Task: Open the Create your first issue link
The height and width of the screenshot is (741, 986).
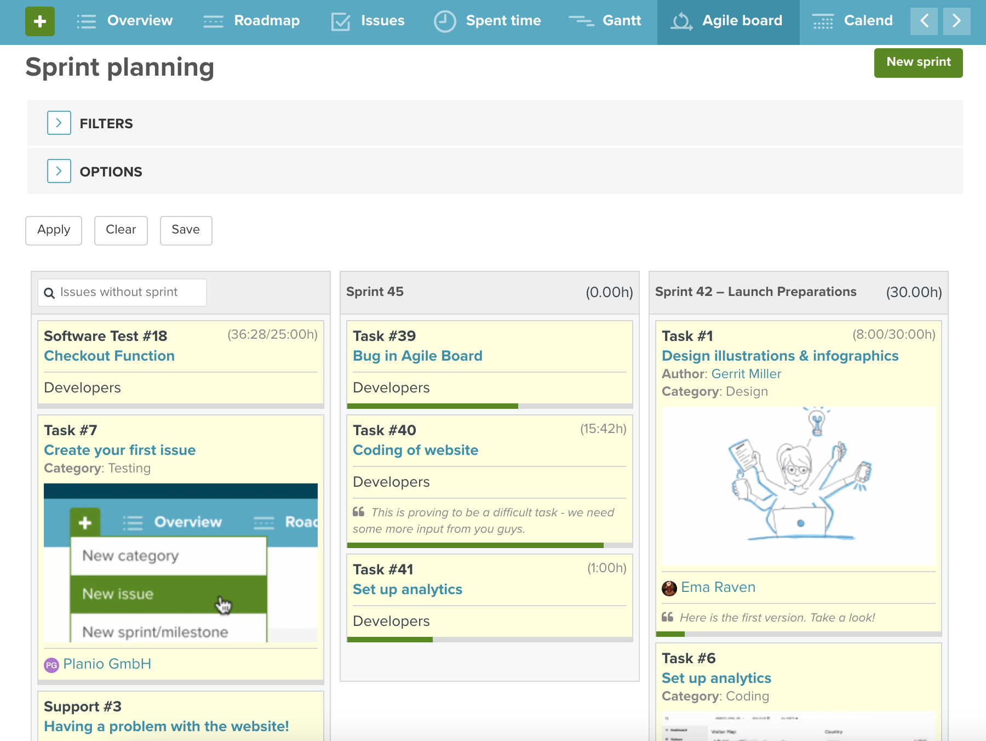Action: pyautogui.click(x=120, y=450)
